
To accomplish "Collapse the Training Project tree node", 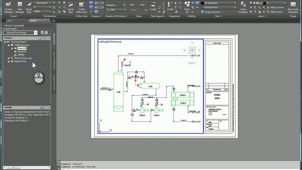I will [x=5, y=42].
